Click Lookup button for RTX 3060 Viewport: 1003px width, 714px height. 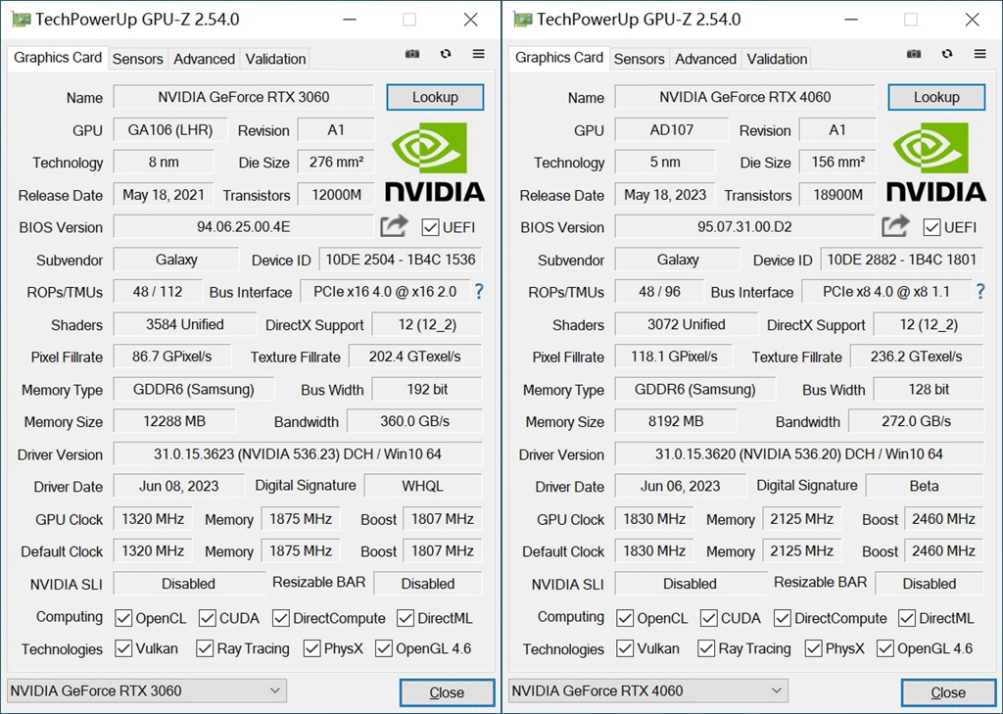coord(435,97)
